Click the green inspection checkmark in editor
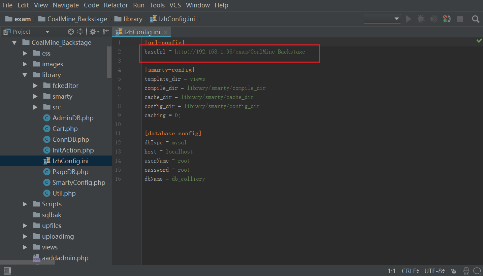483x276 pixels. tap(479, 41)
